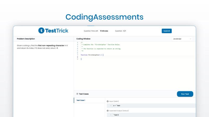
Task: Click the Input (stdin) label
Action: pyautogui.click(x=114, y=101)
